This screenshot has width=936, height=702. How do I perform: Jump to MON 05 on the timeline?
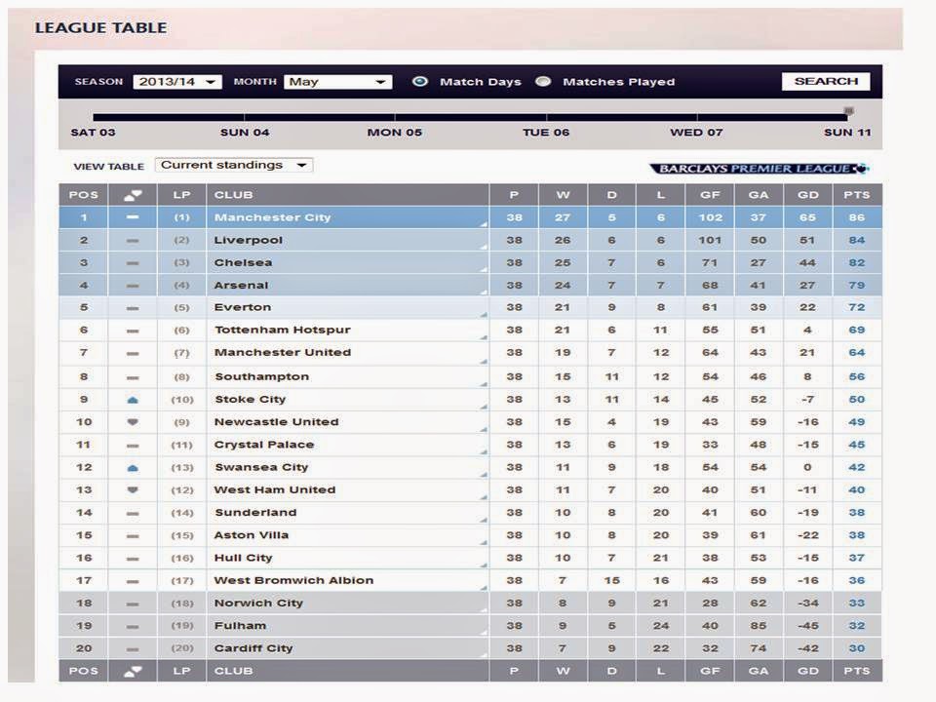click(395, 132)
